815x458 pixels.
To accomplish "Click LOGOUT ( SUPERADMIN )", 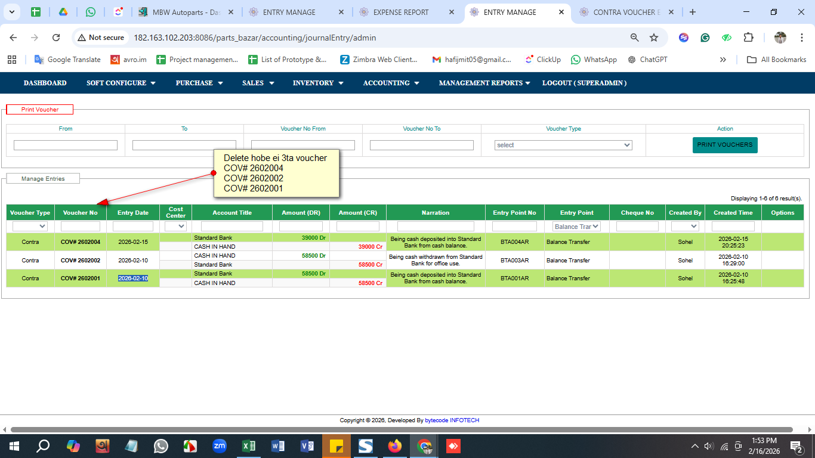I will 584,83.
